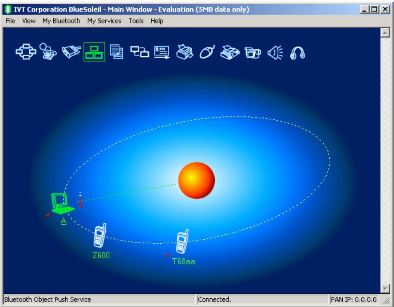Open the View menu
The height and width of the screenshot is (307, 394).
click(29, 21)
